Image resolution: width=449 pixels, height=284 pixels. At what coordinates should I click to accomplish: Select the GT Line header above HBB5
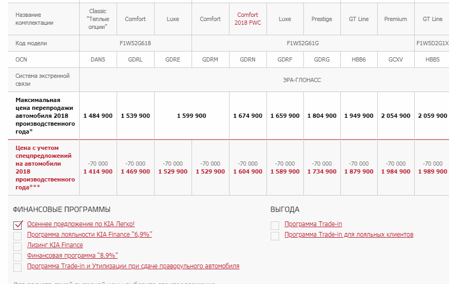433,19
